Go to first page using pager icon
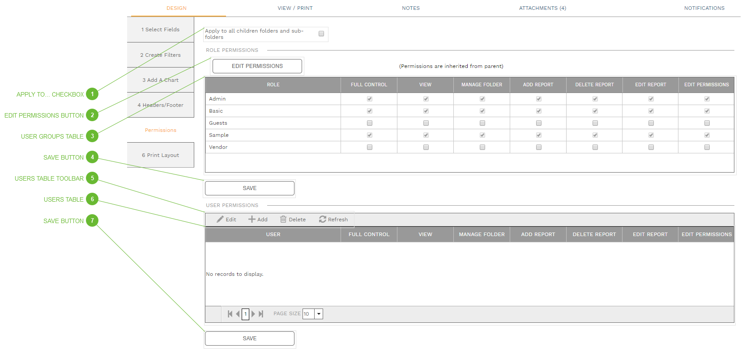This screenshot has width=742, height=351. tap(230, 314)
